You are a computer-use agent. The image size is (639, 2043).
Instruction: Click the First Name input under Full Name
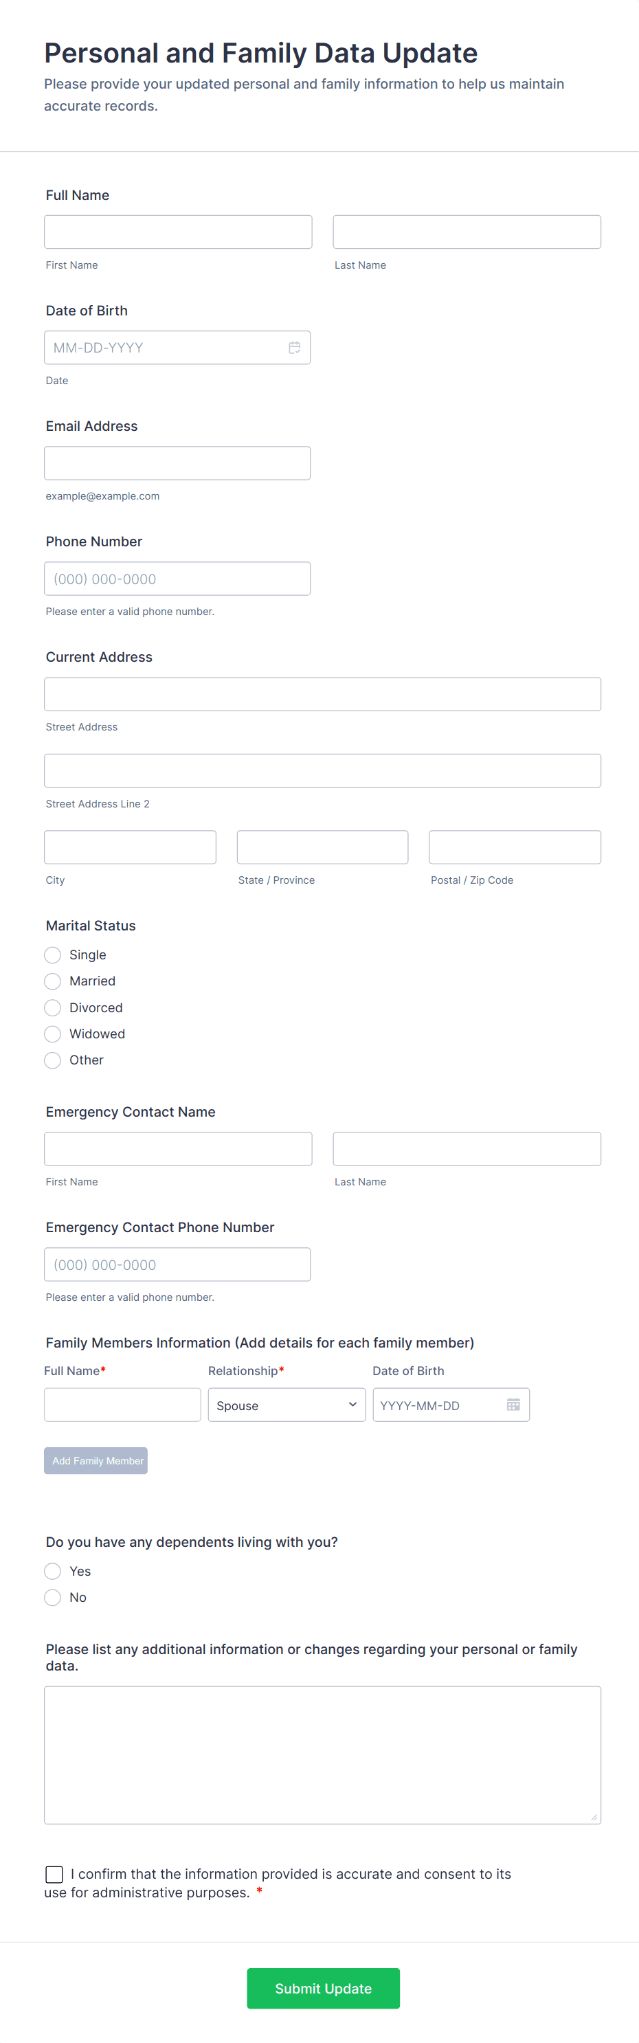[177, 232]
